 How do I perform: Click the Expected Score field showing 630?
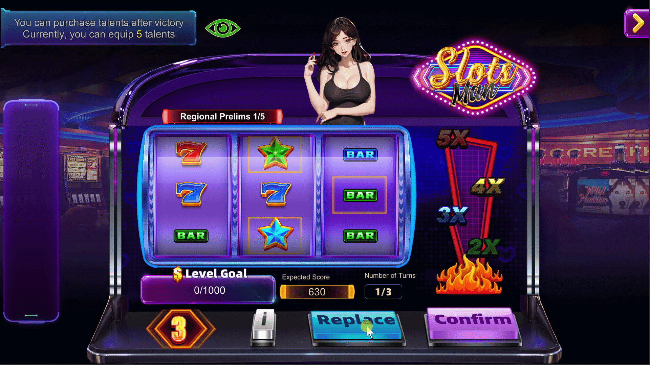(x=317, y=292)
